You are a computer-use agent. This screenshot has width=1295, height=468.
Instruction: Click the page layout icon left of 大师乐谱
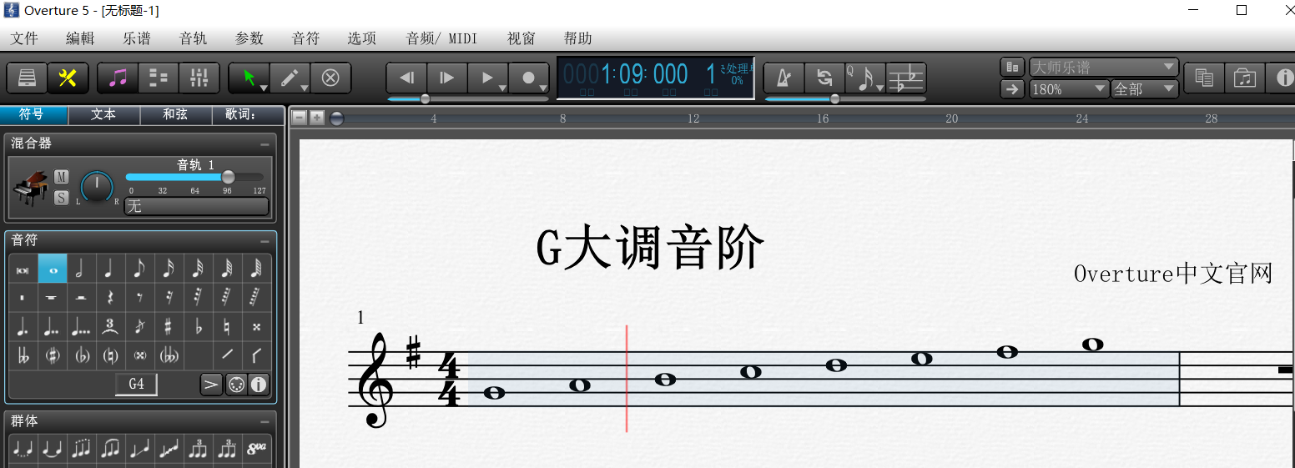tap(1012, 67)
